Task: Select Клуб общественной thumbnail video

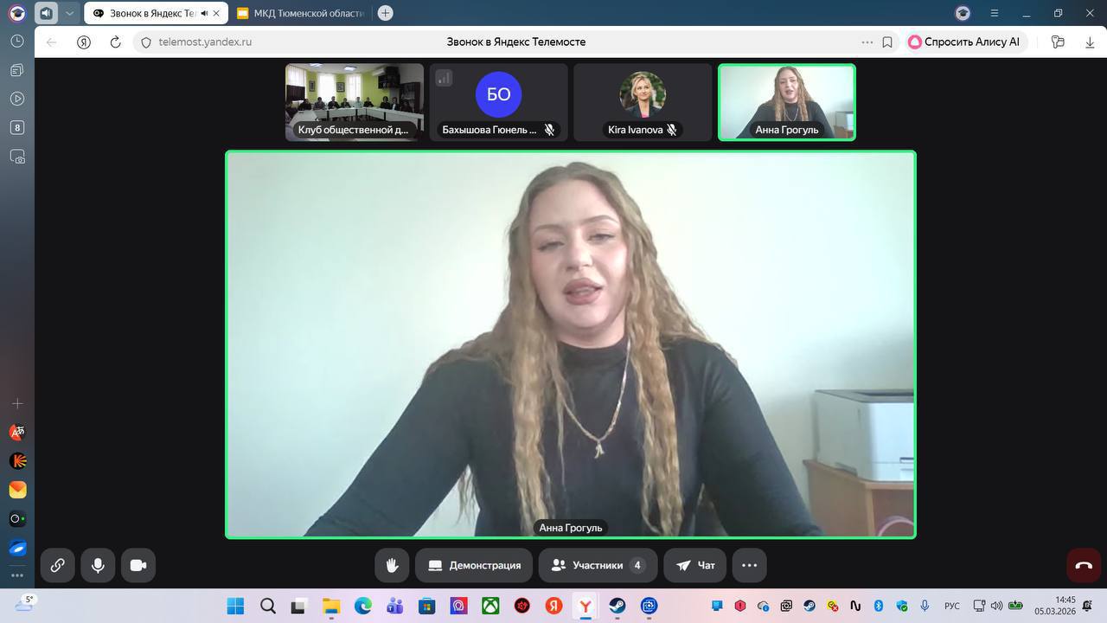Action: pyautogui.click(x=355, y=101)
